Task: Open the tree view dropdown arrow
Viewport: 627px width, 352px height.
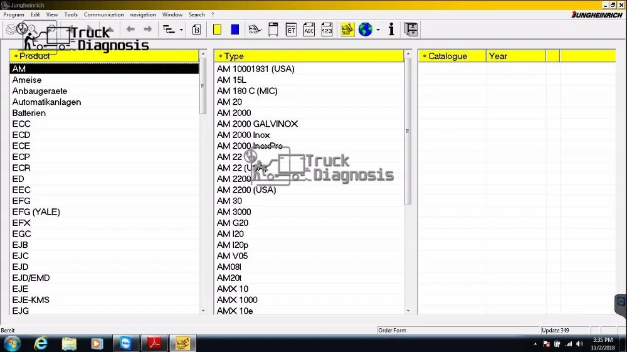Action: point(181,29)
